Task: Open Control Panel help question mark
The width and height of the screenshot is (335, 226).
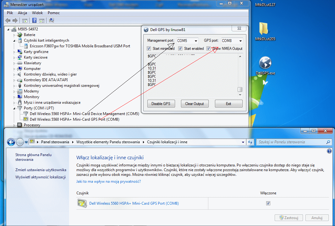Action: click(329, 151)
